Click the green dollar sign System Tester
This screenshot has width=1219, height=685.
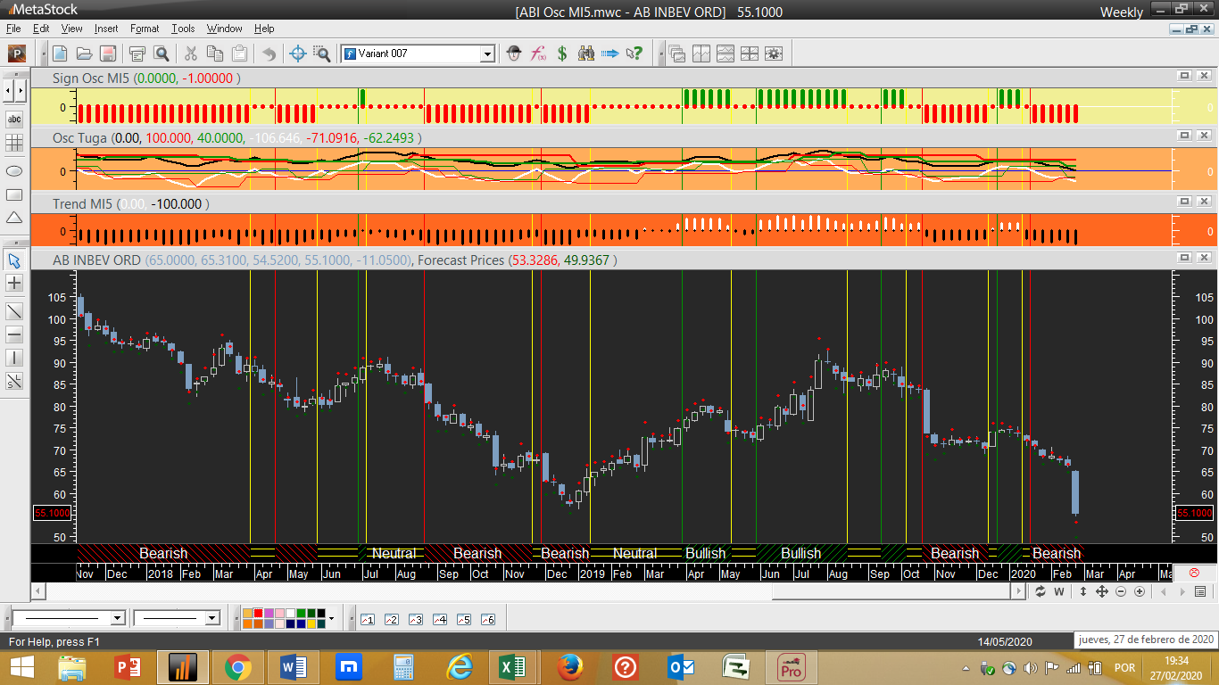coord(562,54)
